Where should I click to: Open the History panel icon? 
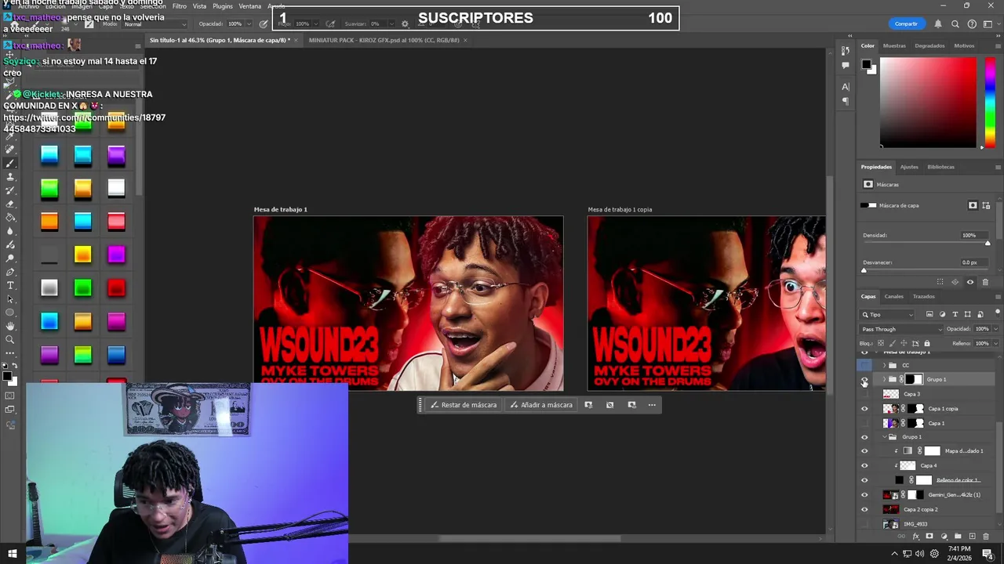coord(846,51)
